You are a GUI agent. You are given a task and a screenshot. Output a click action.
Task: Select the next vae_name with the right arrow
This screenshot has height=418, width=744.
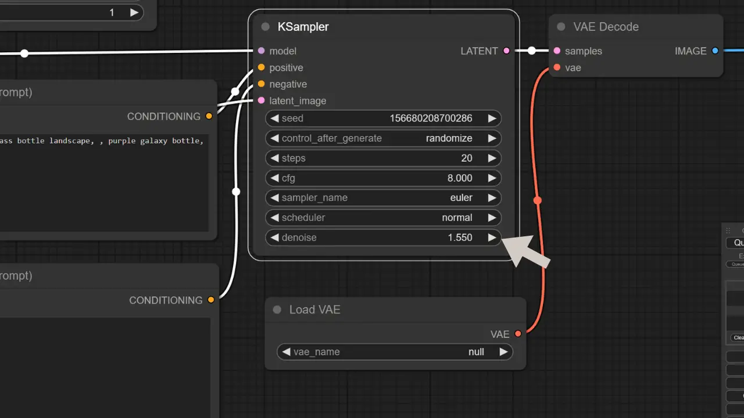click(503, 352)
